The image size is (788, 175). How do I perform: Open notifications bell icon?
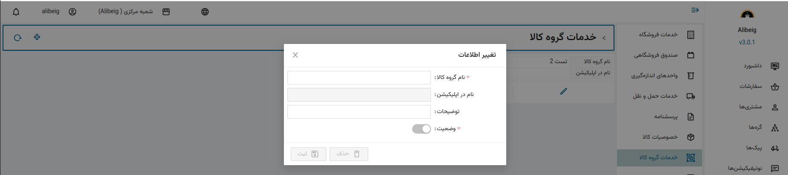(16, 12)
